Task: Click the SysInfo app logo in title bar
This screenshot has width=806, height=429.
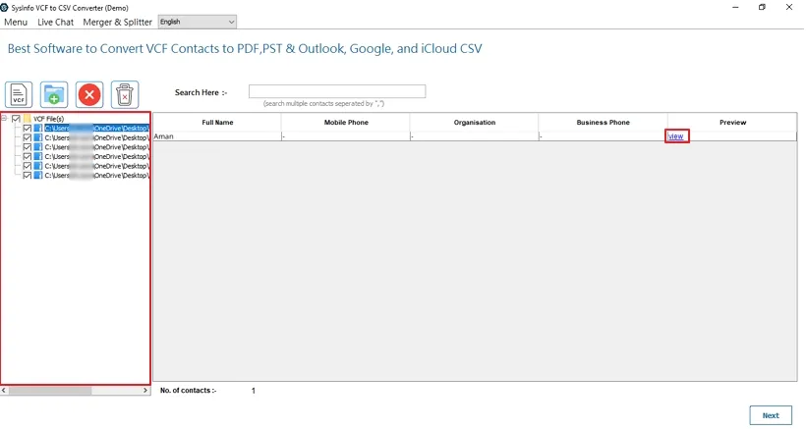Action: pyautogui.click(x=5, y=8)
